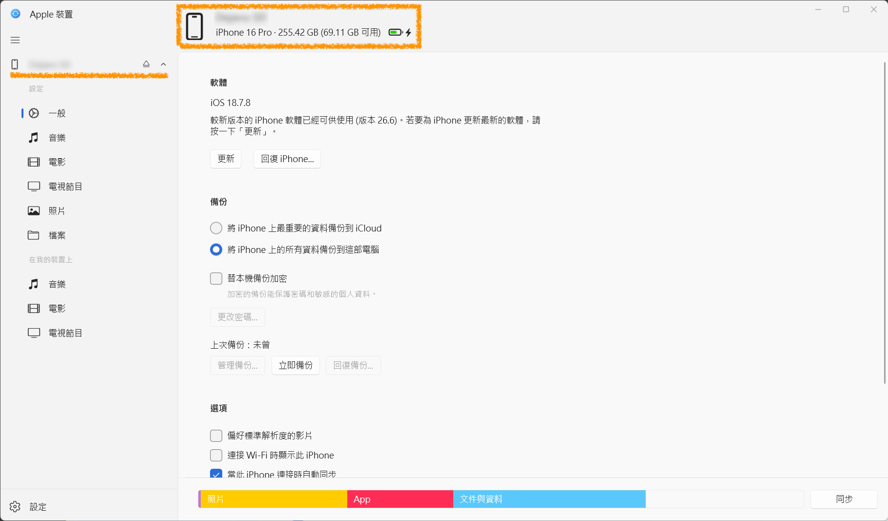Select backup to iCloud radio option
The image size is (888, 521).
(216, 228)
